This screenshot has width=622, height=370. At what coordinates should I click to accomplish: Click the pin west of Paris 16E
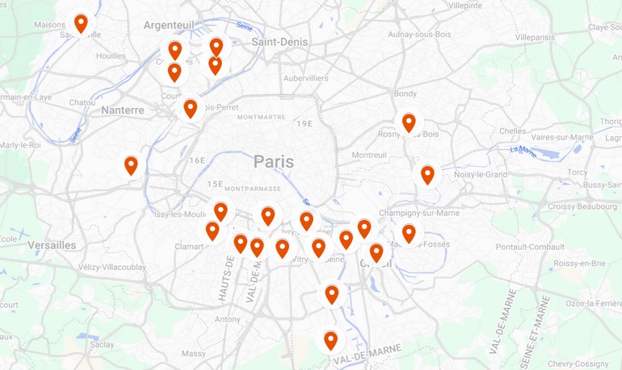(x=131, y=165)
